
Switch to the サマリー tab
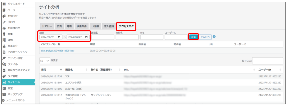[x=47, y=26]
